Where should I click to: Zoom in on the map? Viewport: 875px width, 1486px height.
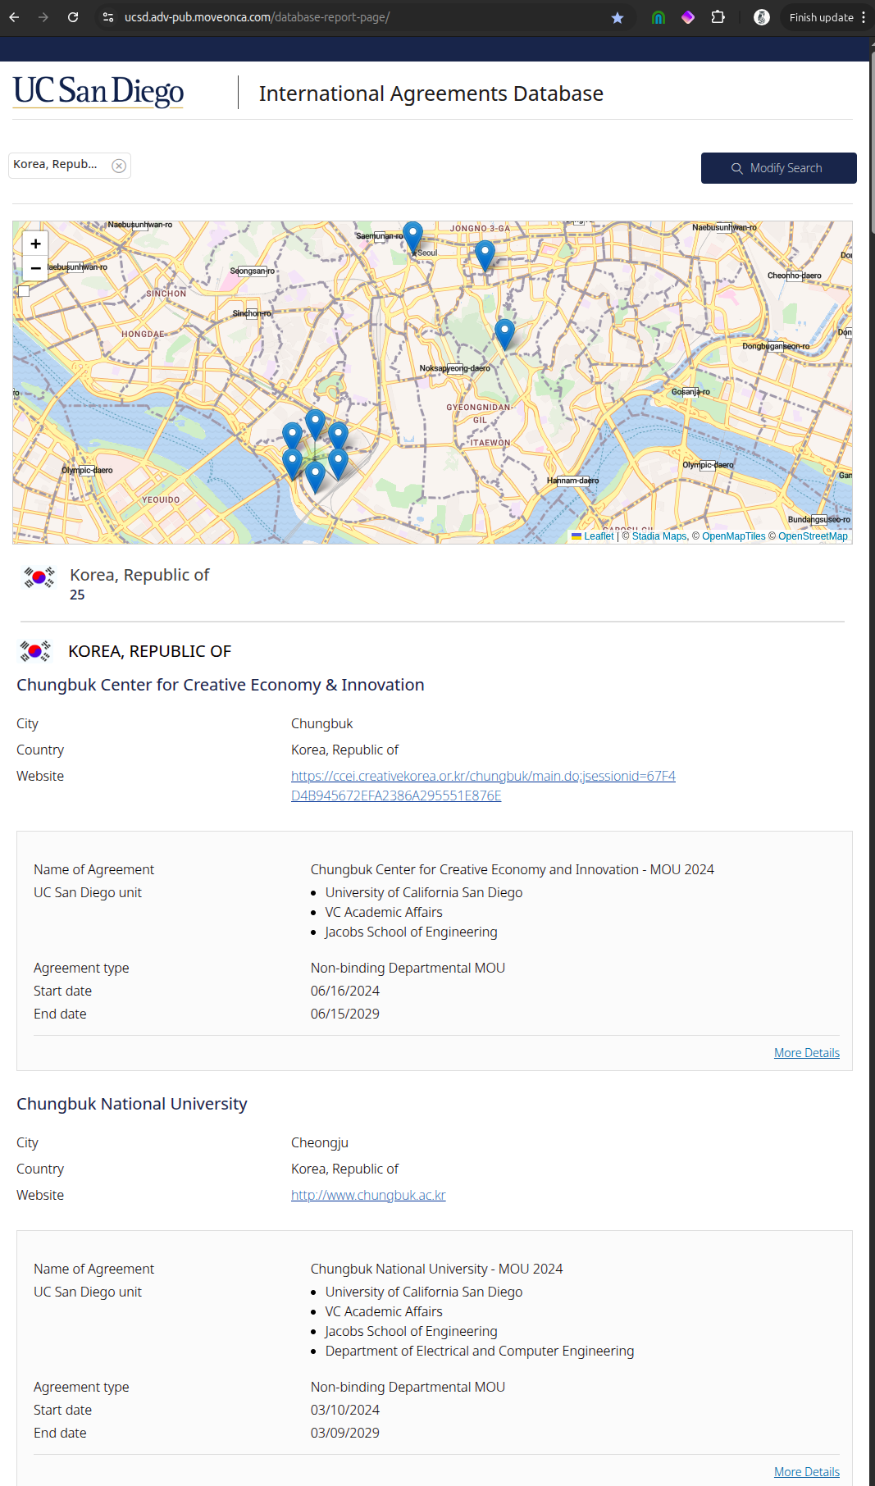coord(35,244)
